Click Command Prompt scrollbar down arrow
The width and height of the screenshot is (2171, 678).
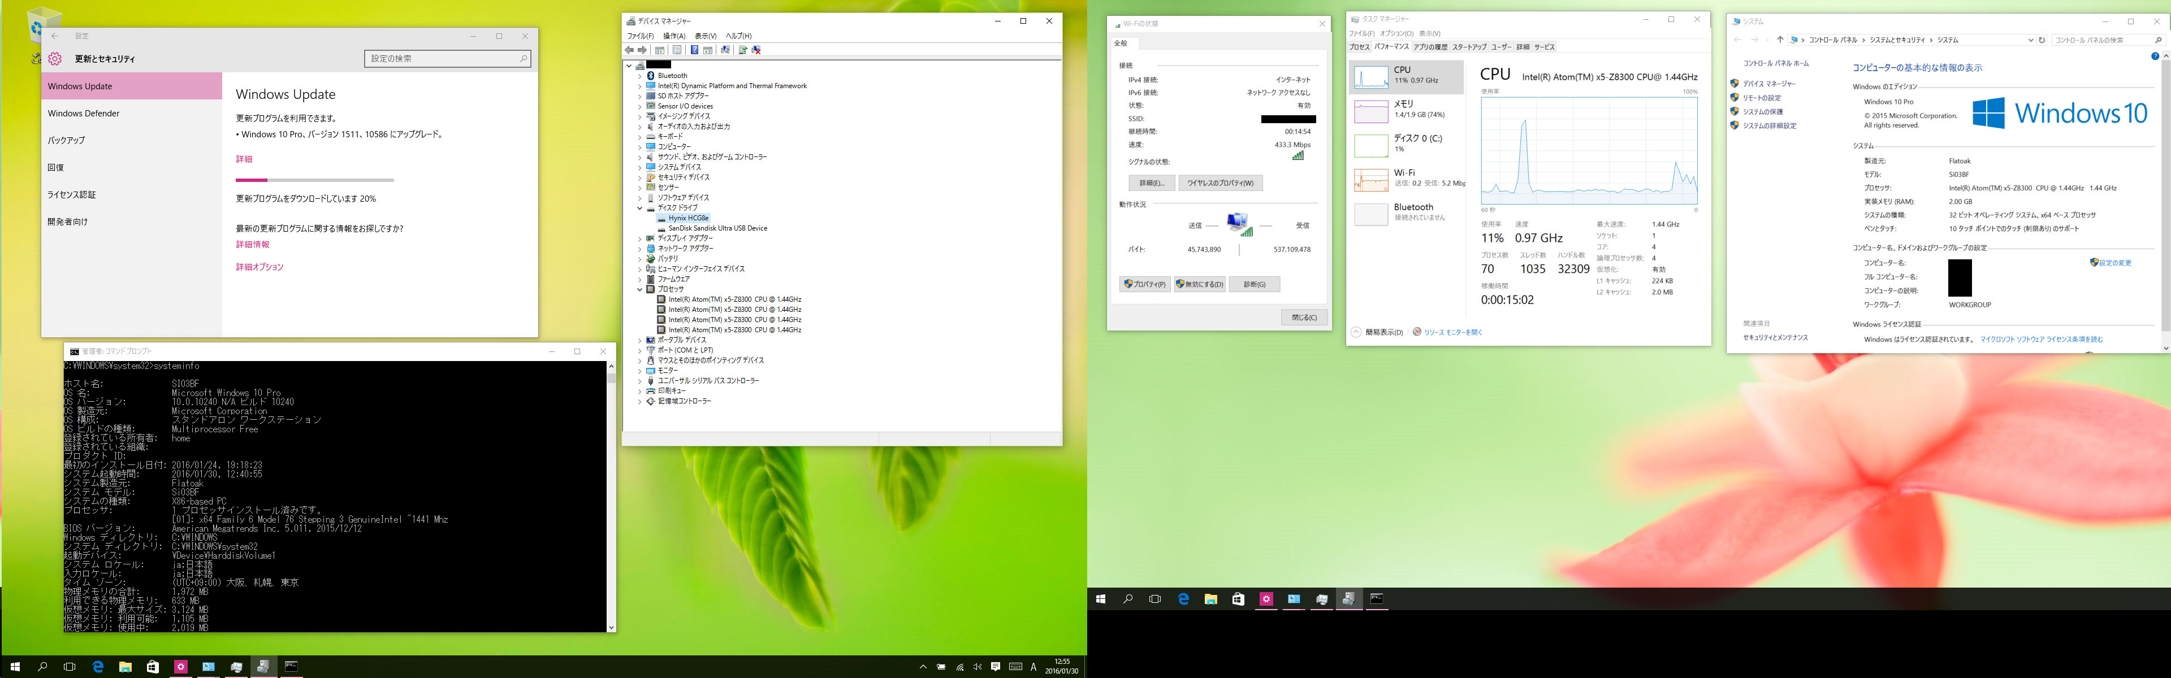point(611,628)
